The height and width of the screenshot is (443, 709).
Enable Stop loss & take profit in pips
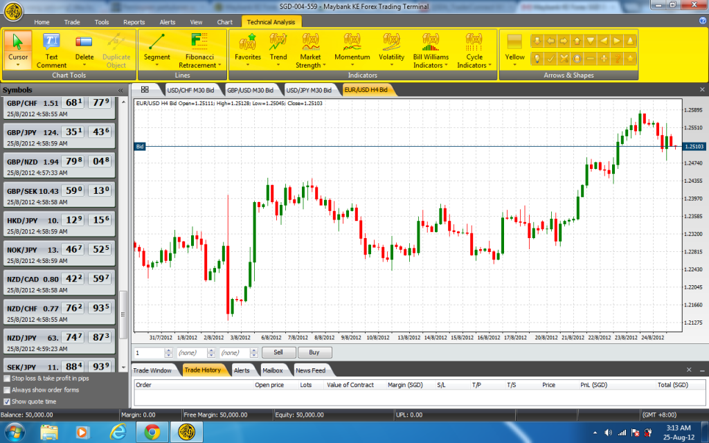pos(7,379)
